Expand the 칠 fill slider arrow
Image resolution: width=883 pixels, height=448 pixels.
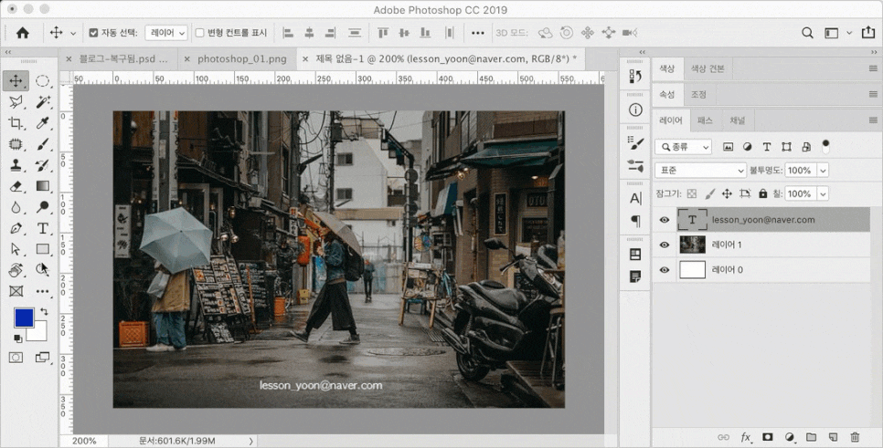coord(824,194)
